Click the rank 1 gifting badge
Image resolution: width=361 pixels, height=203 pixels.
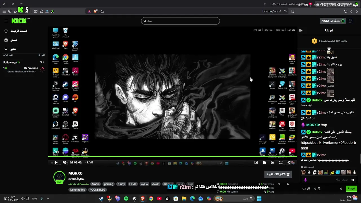tap(314, 41)
